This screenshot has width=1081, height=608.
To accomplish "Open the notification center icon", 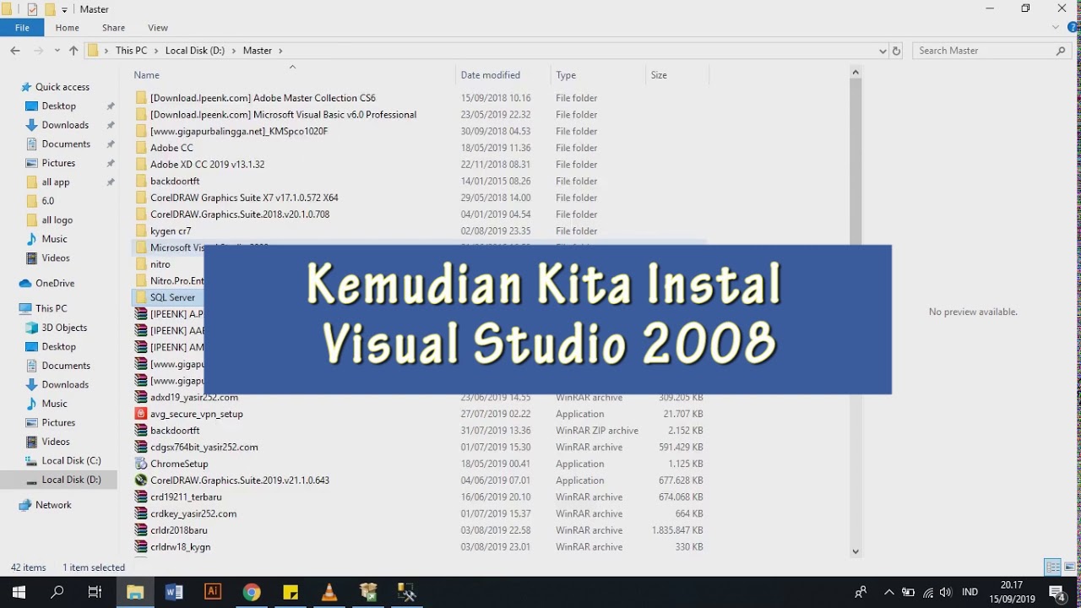I will 1057,592.
